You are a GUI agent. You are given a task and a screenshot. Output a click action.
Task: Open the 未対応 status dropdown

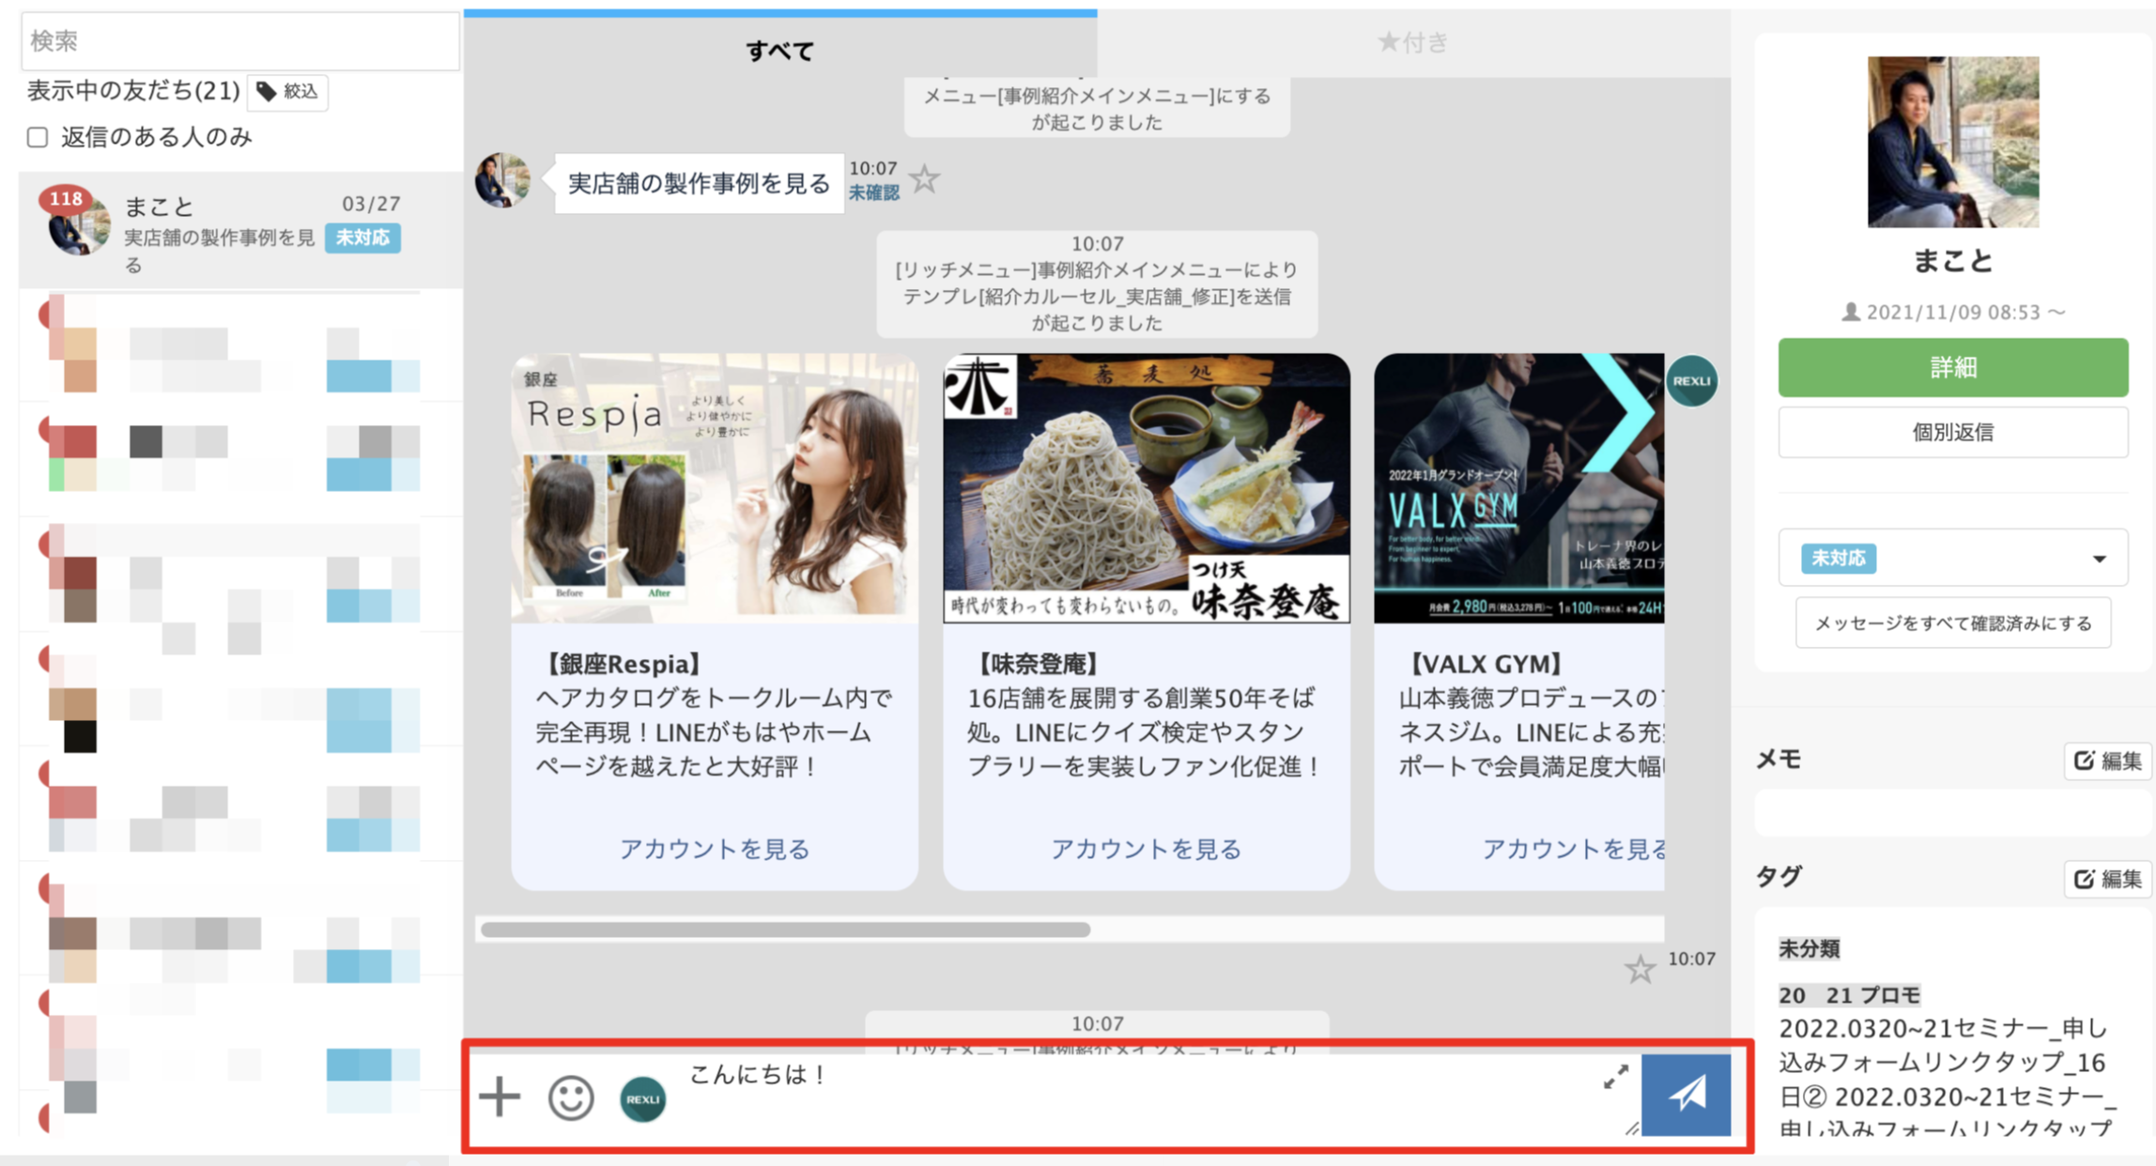coord(1952,558)
